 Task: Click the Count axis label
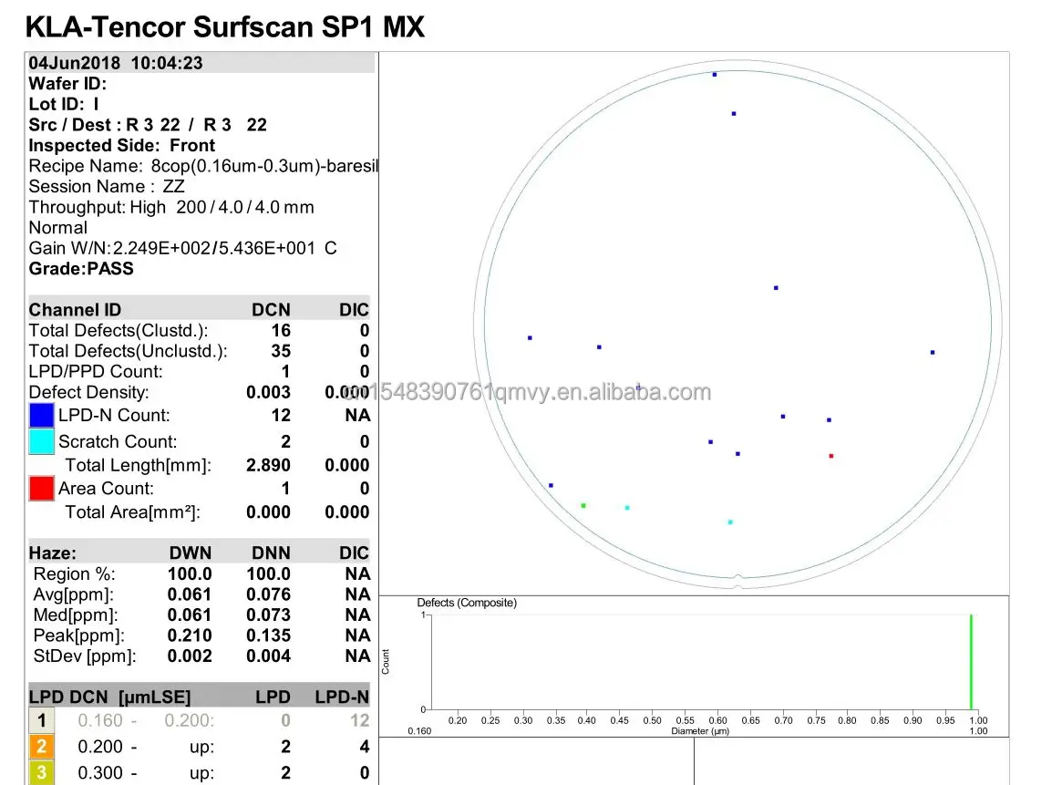pos(385,662)
